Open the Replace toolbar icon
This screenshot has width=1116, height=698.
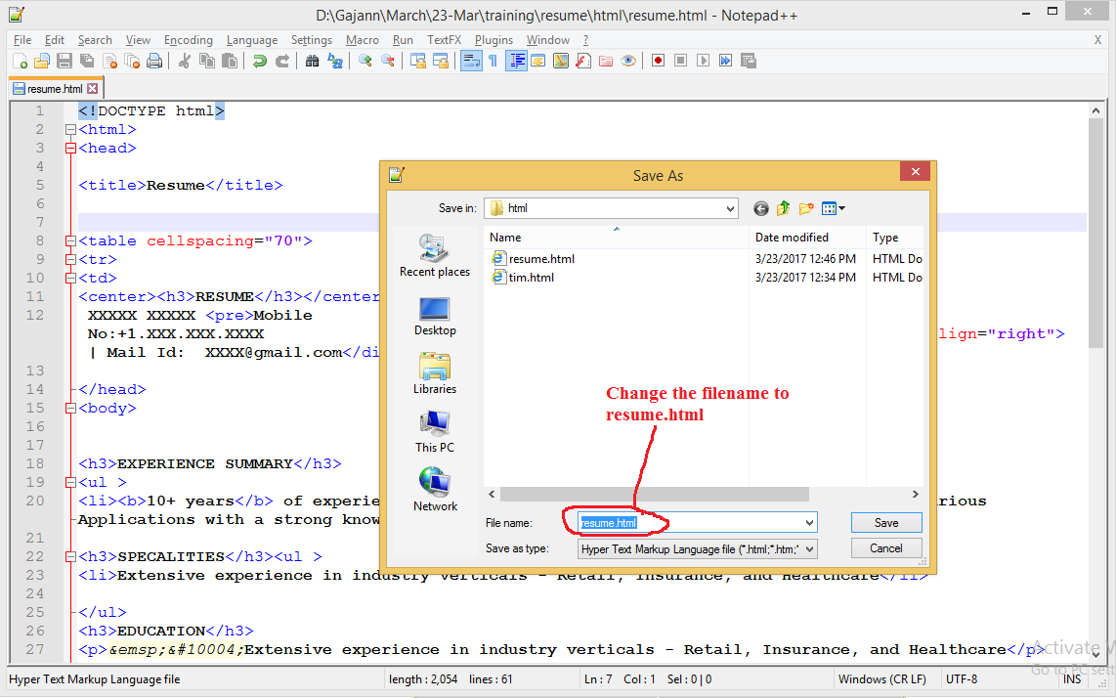334,62
